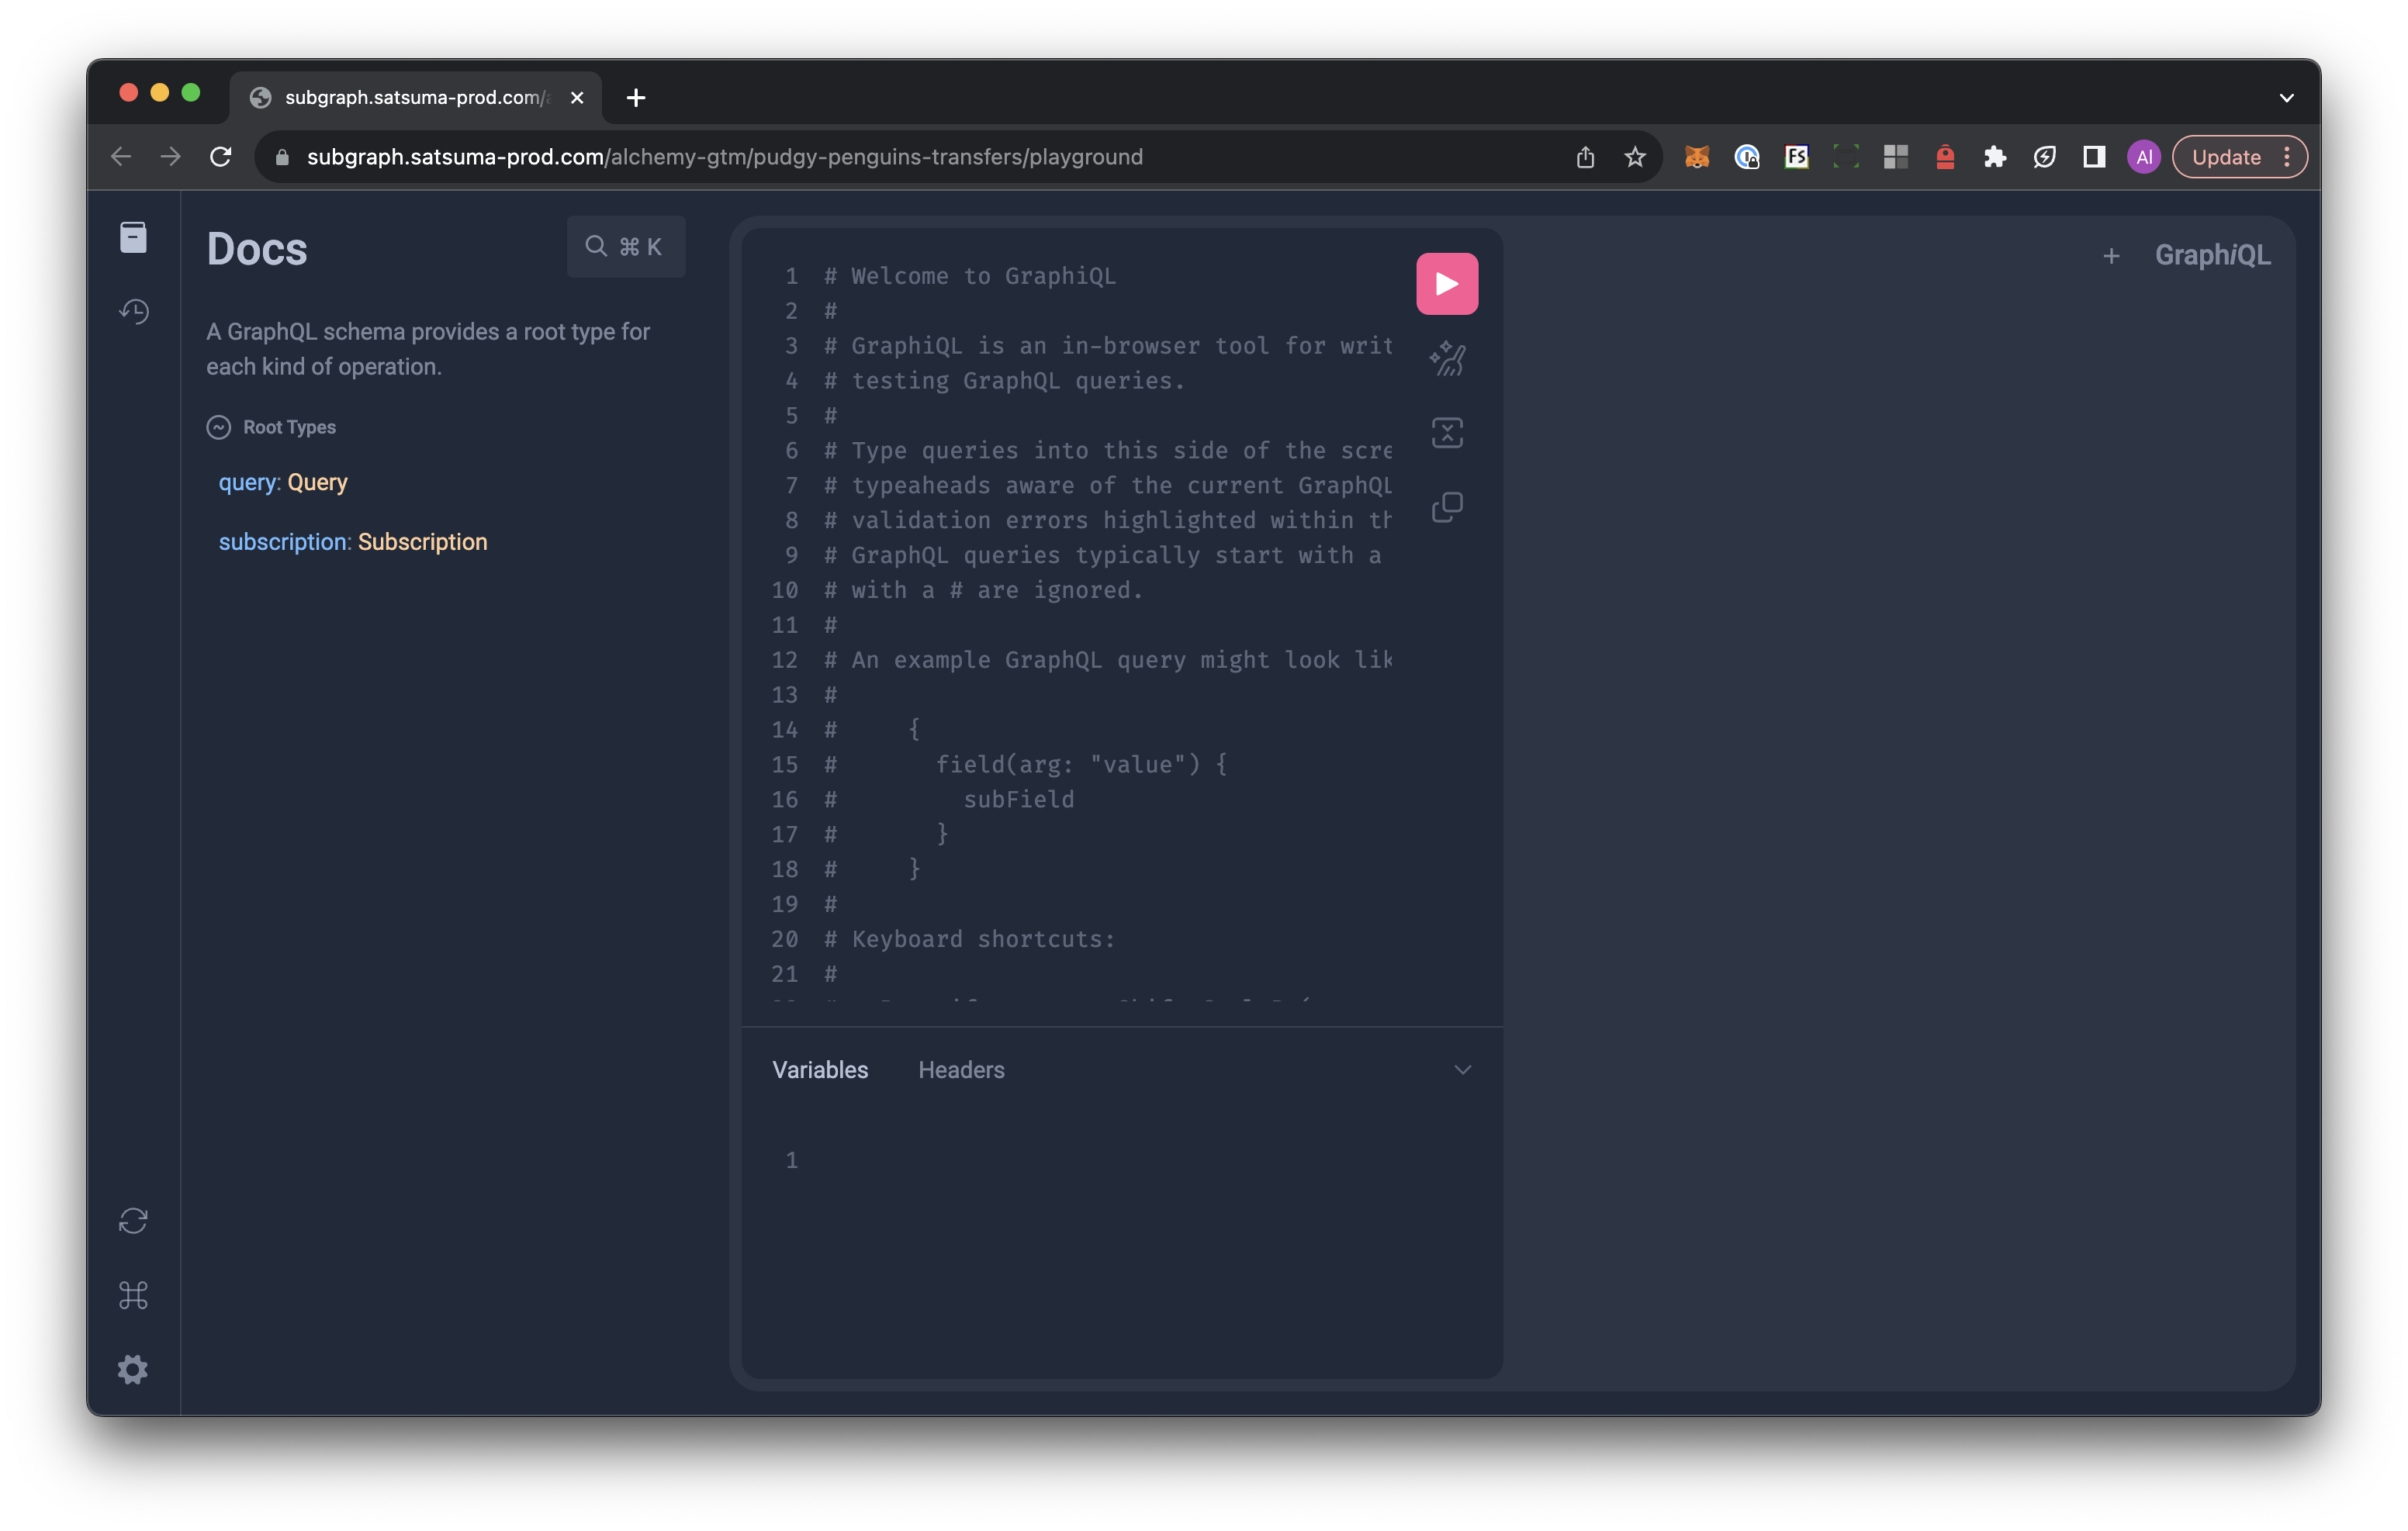
Task: Click the Docs search box
Action: (x=625, y=247)
